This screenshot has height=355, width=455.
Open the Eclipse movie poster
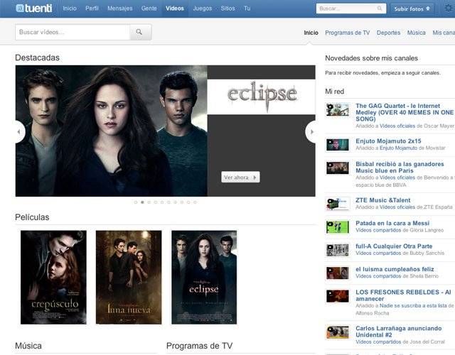[204, 277]
